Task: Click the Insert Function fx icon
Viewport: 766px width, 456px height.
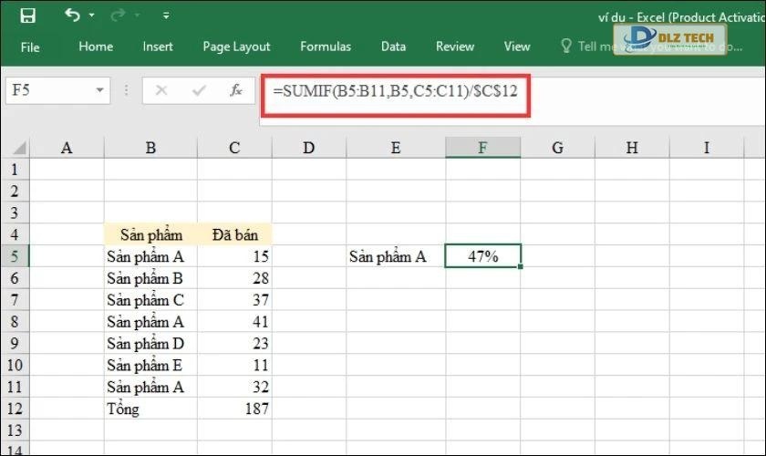Action: pos(235,90)
